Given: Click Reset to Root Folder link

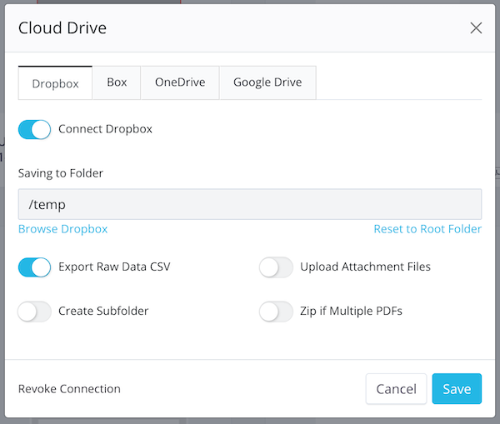Looking at the screenshot, I should pos(427,229).
